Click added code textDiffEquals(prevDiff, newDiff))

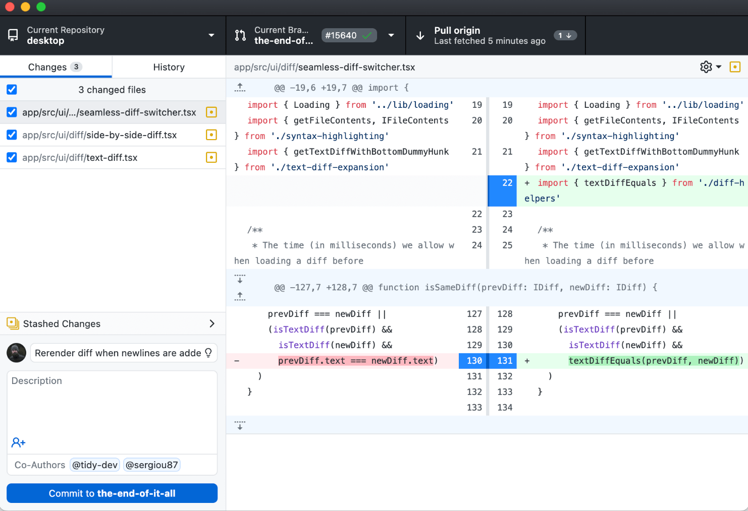click(x=656, y=361)
